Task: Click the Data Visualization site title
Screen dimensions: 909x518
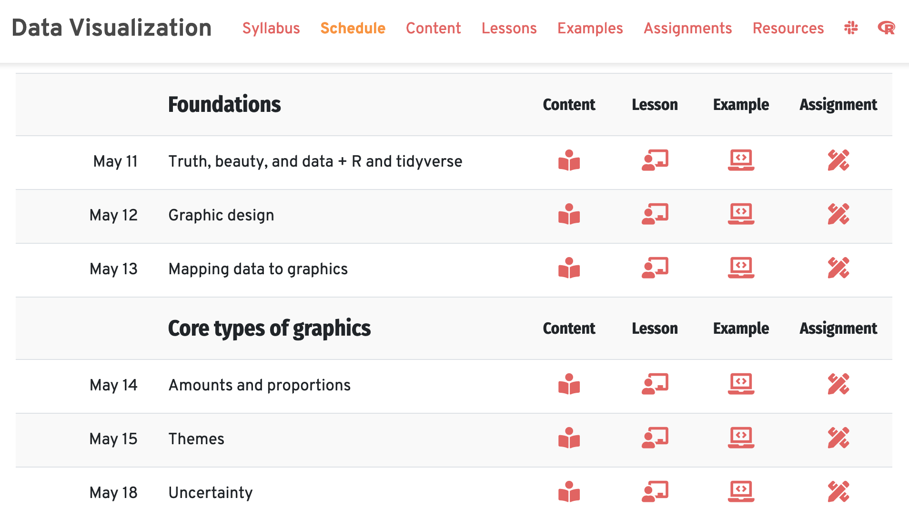Action: tap(112, 28)
